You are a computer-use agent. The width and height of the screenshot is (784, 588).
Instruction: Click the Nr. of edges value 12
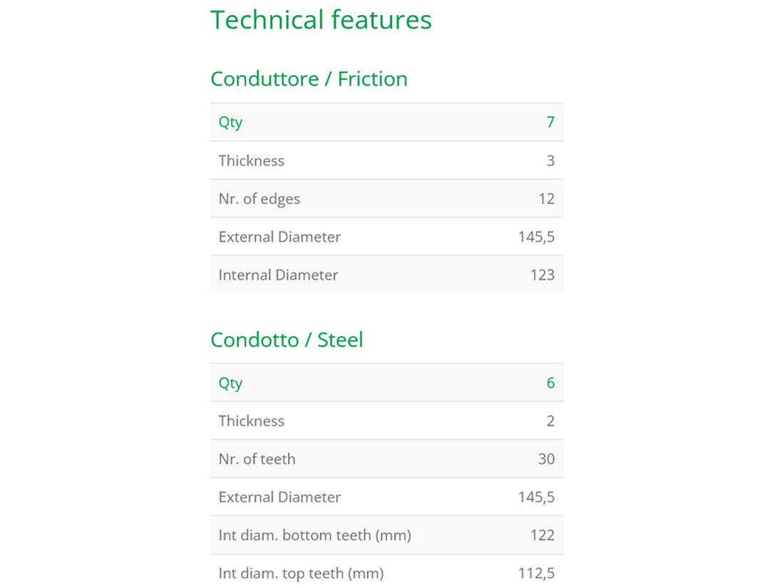pyautogui.click(x=547, y=199)
